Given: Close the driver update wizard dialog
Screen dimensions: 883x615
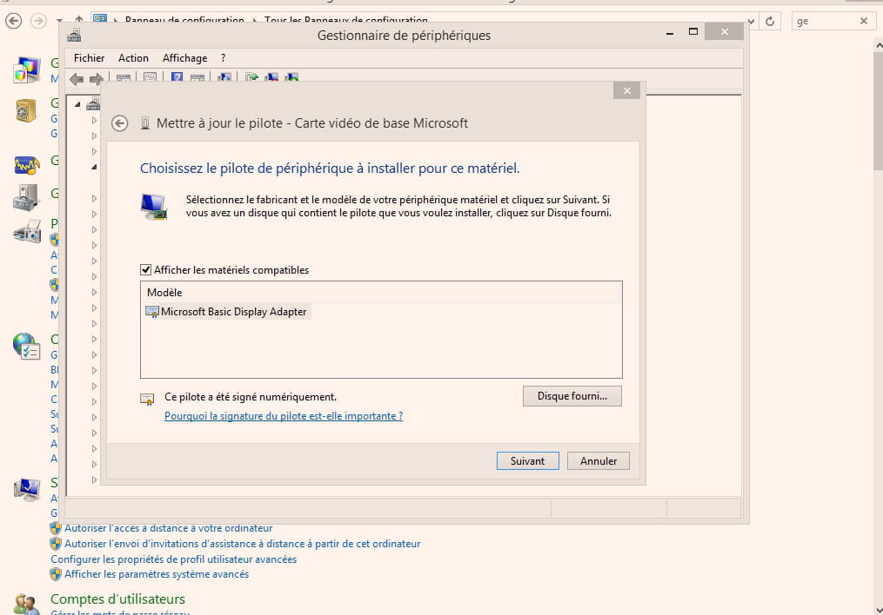Looking at the screenshot, I should [626, 90].
